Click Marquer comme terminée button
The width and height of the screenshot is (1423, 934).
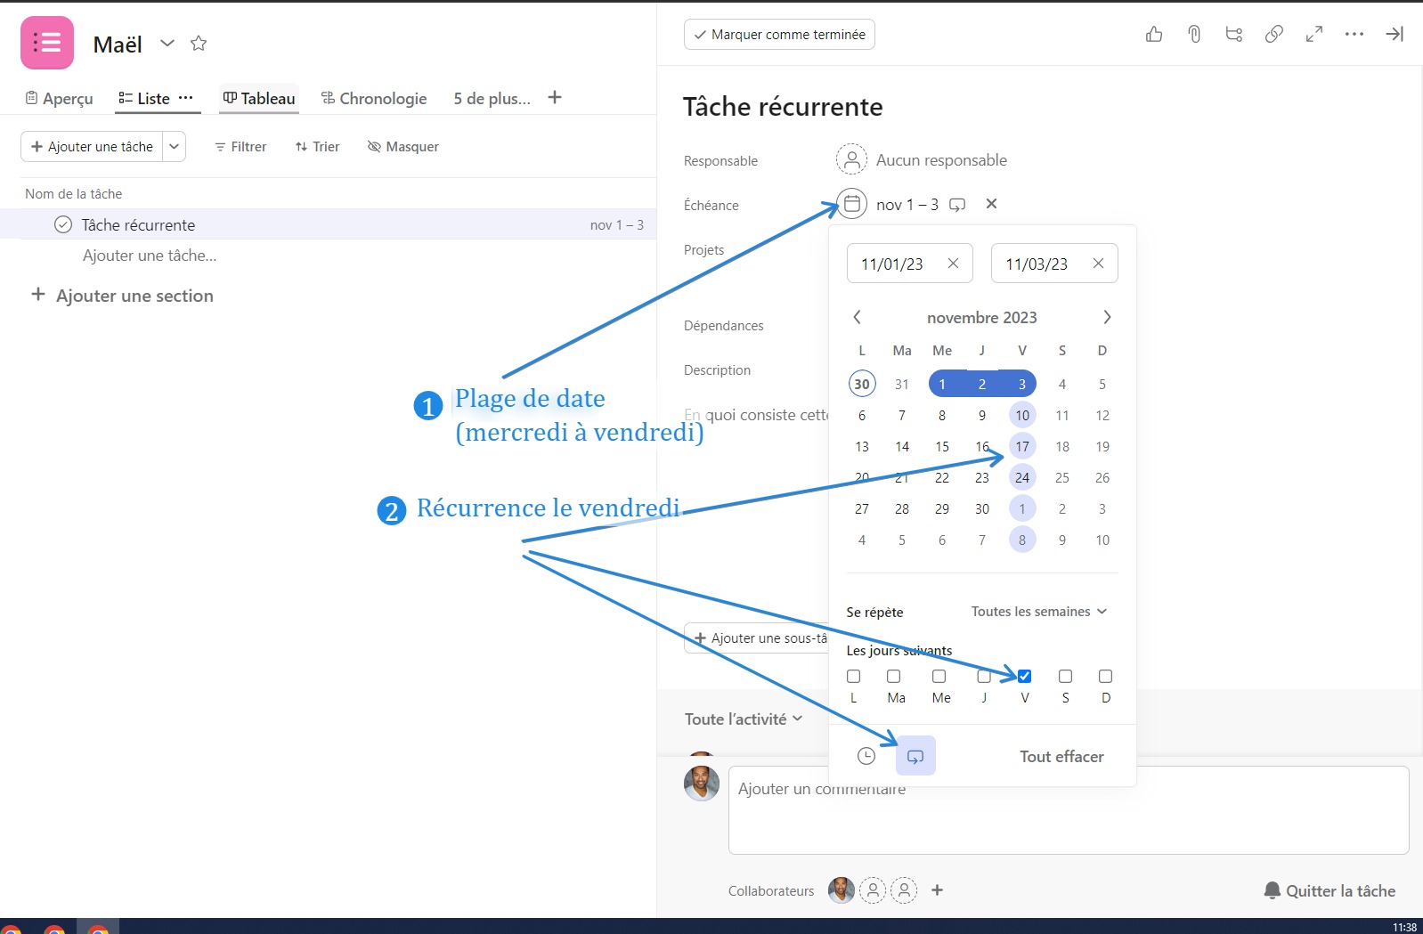pos(779,34)
